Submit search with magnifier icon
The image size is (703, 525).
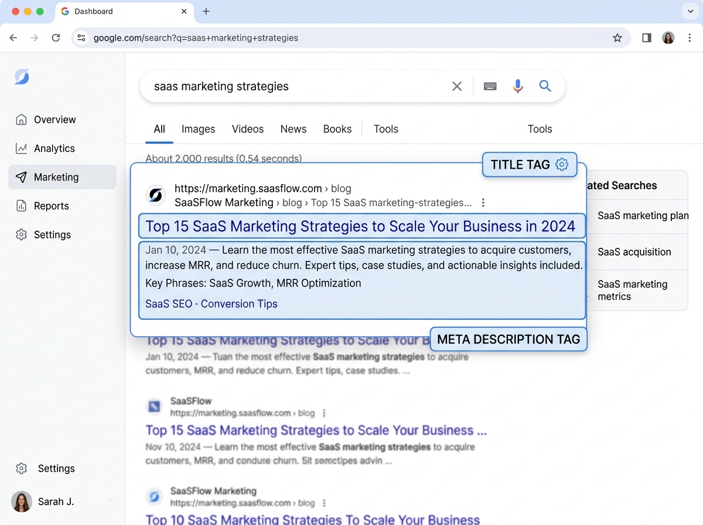click(x=545, y=86)
